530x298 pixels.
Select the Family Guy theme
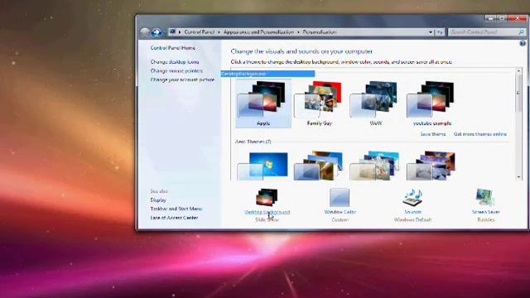320,103
